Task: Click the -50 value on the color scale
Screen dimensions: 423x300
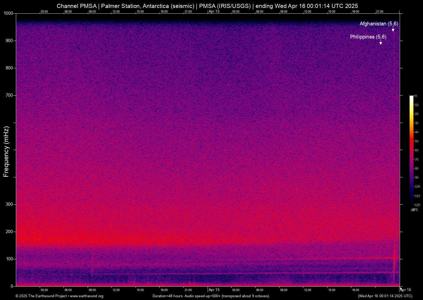Action: coord(416,141)
